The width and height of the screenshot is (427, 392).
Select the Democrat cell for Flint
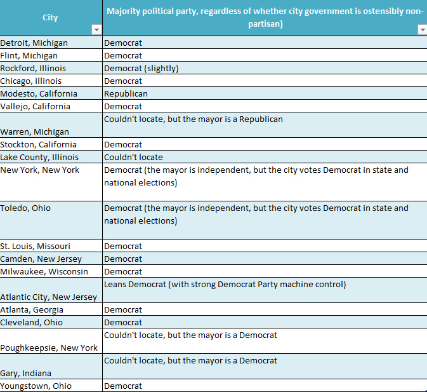tap(265, 55)
